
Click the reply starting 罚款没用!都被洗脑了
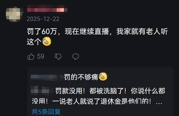(97, 96)
